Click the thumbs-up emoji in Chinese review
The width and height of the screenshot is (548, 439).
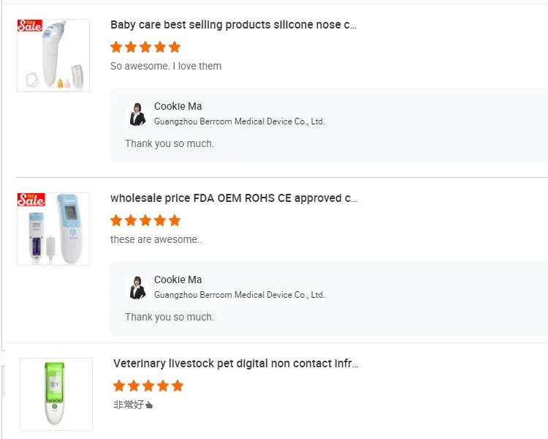(149, 405)
